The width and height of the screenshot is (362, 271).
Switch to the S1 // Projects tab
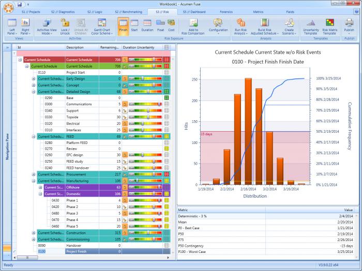(x=31, y=12)
